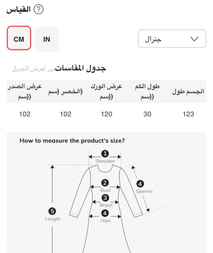Click the Waist number 3 marker

[105, 198]
